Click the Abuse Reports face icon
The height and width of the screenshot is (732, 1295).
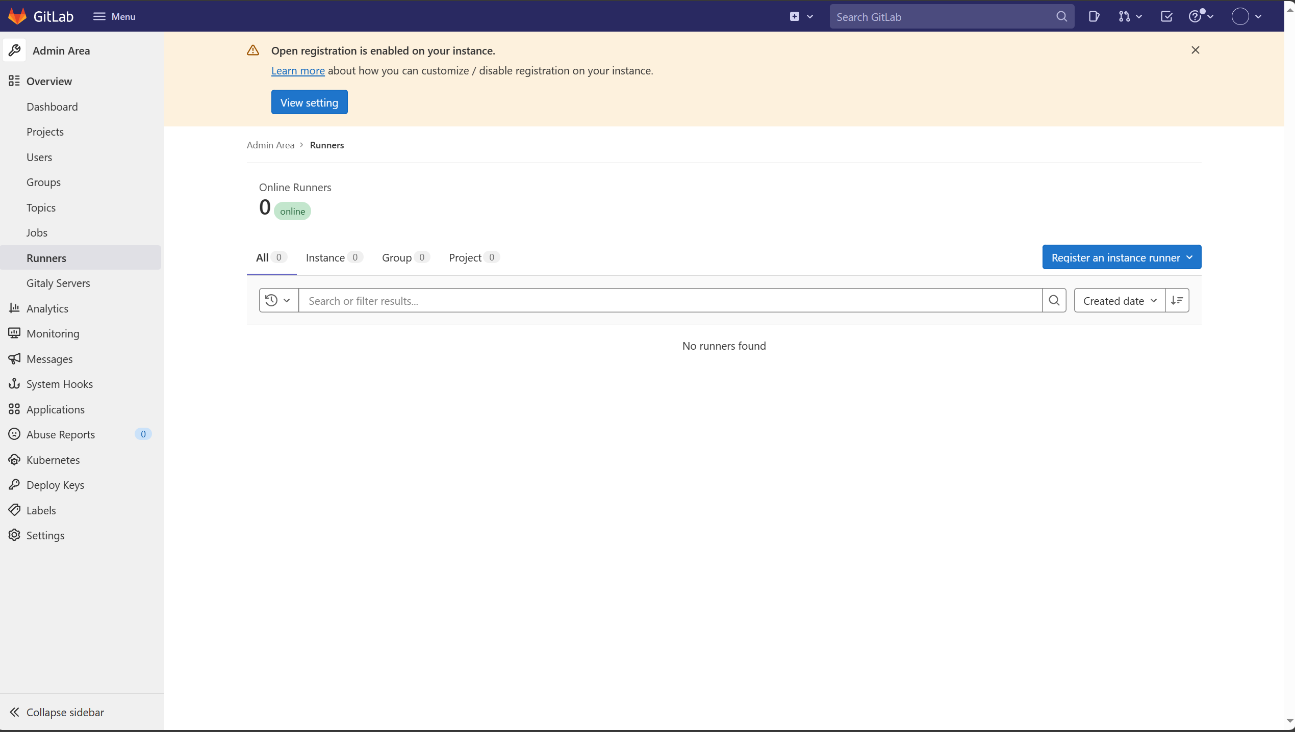(14, 434)
